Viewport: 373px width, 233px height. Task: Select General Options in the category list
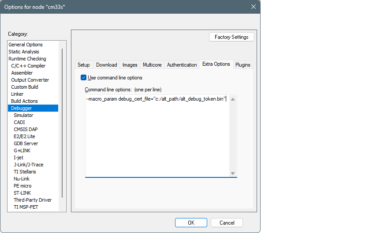point(26,45)
